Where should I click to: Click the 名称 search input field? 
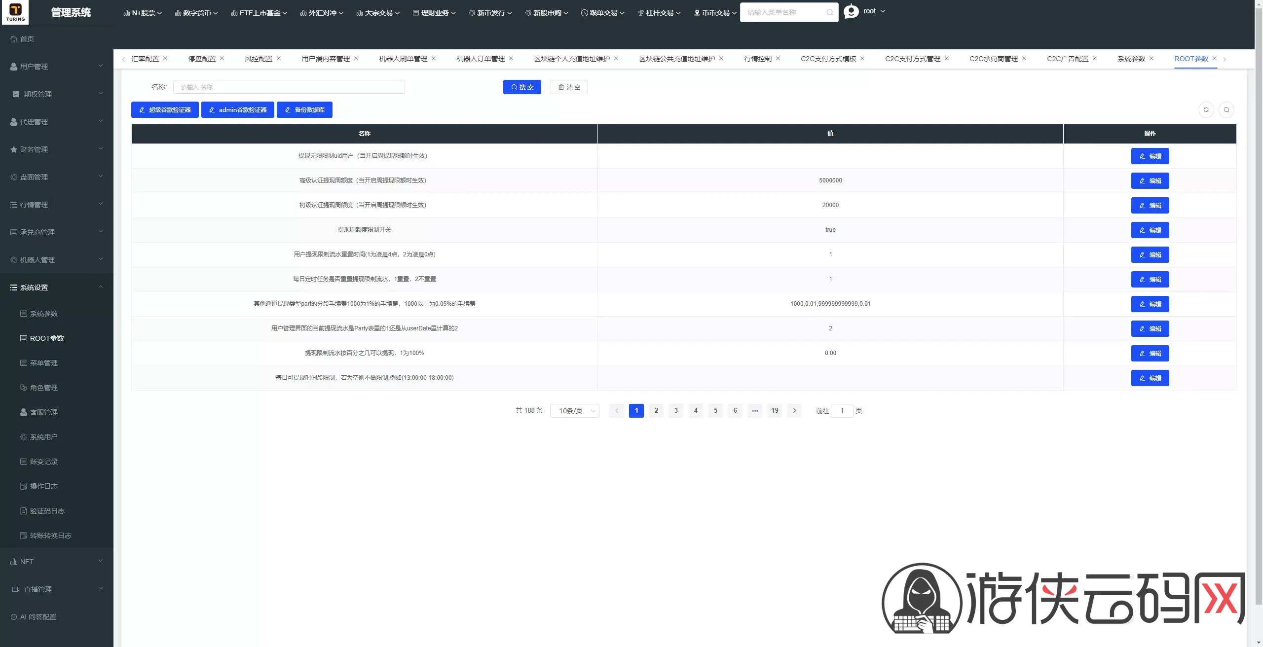click(x=289, y=87)
